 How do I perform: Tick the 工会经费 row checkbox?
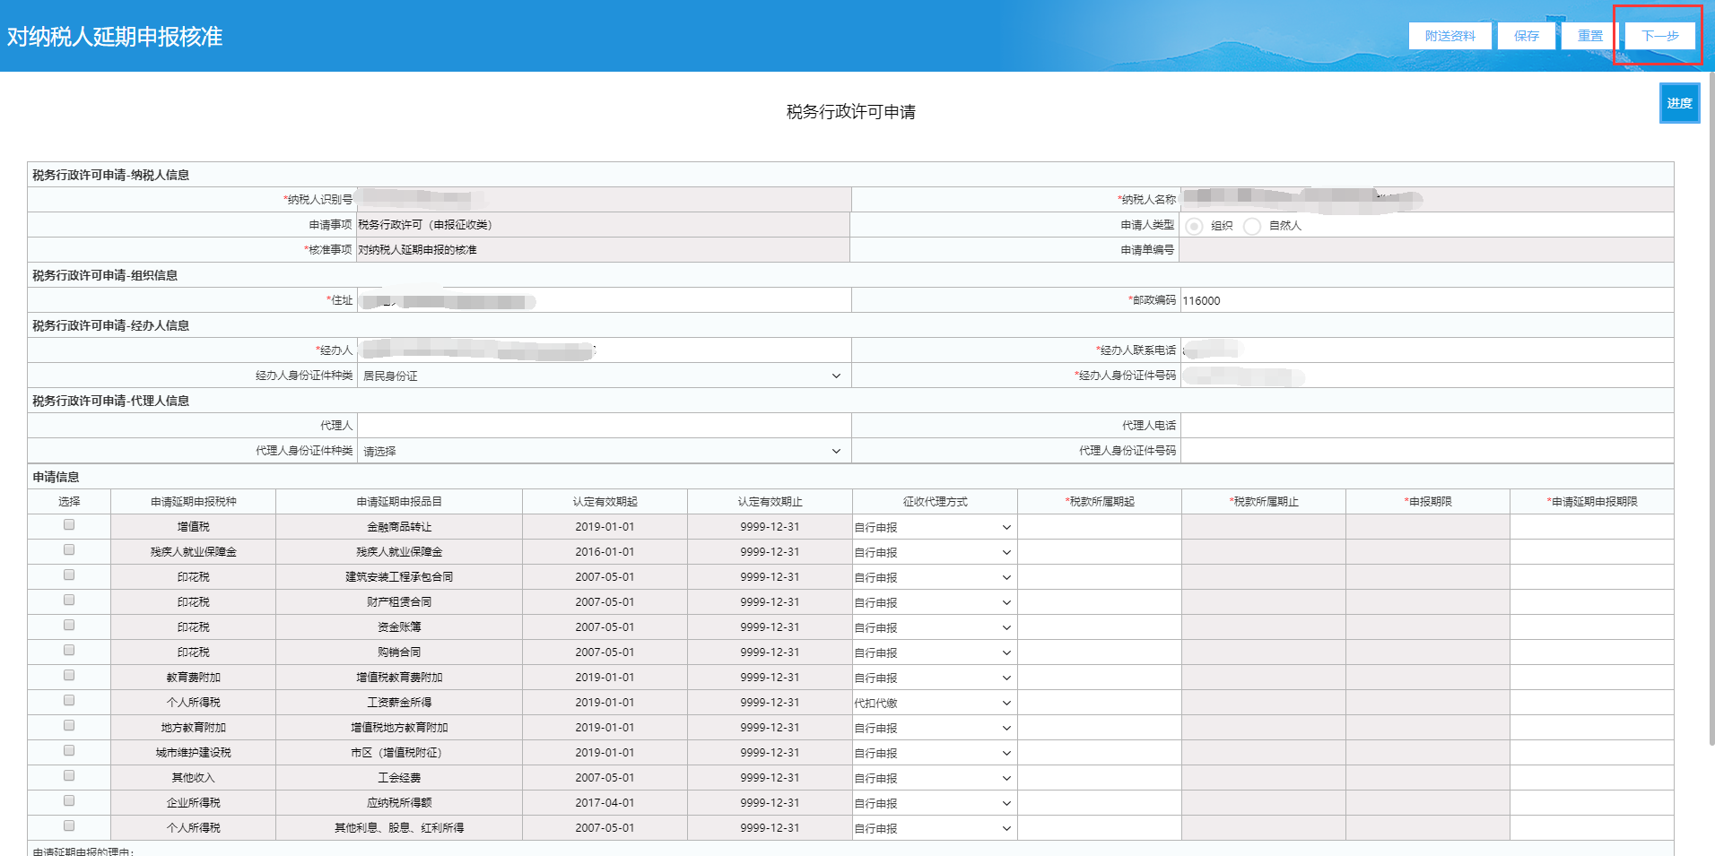point(69,776)
